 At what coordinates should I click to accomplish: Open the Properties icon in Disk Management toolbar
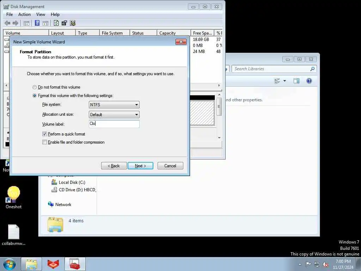(64, 23)
